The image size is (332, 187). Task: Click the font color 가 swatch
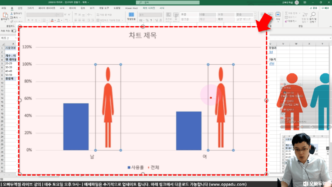pos(59,20)
